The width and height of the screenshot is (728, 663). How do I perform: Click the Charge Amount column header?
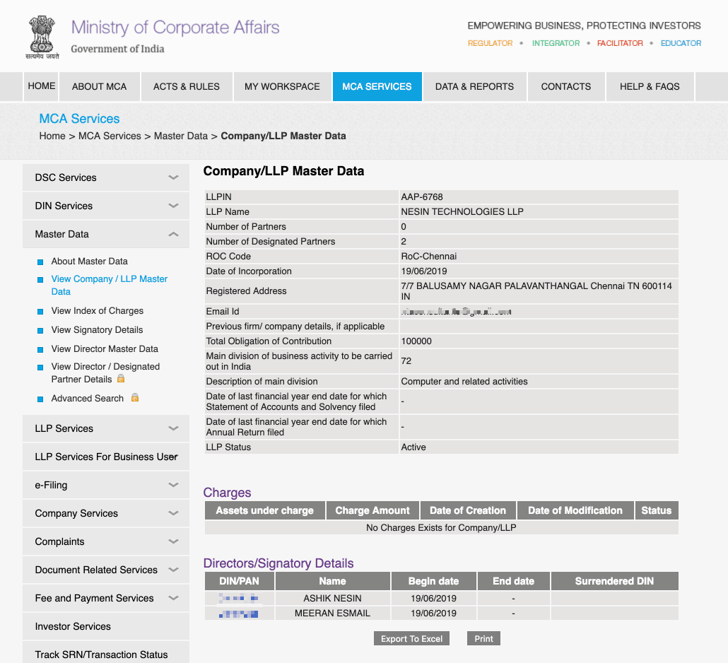click(372, 510)
